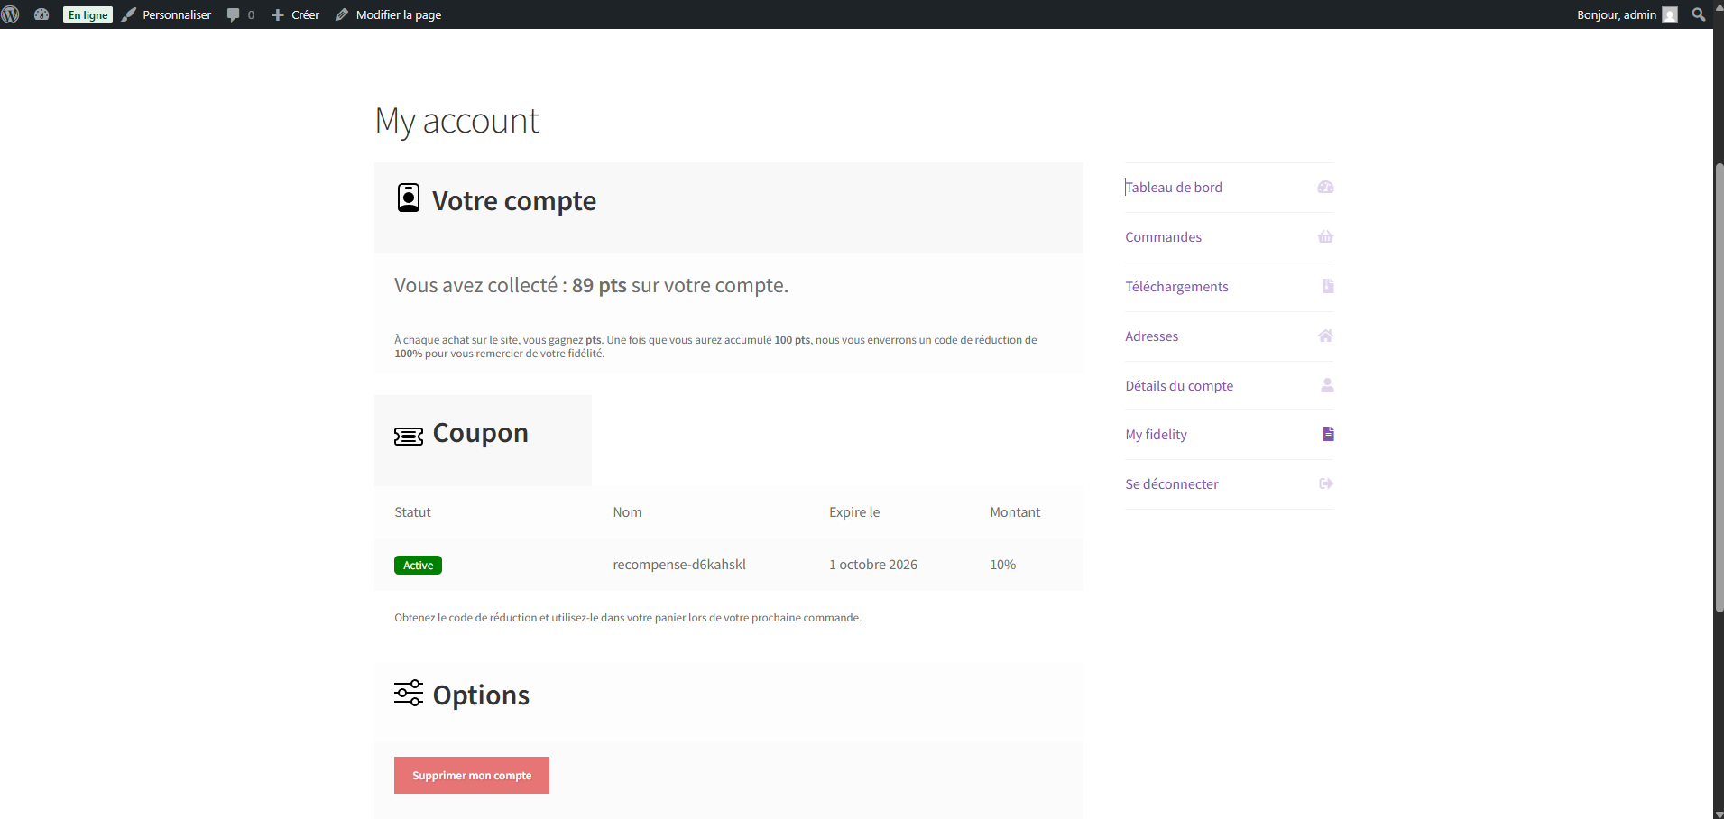Click the dashboard gauge icon beside Tableau de bord
1724x819 pixels.
click(x=1324, y=187)
